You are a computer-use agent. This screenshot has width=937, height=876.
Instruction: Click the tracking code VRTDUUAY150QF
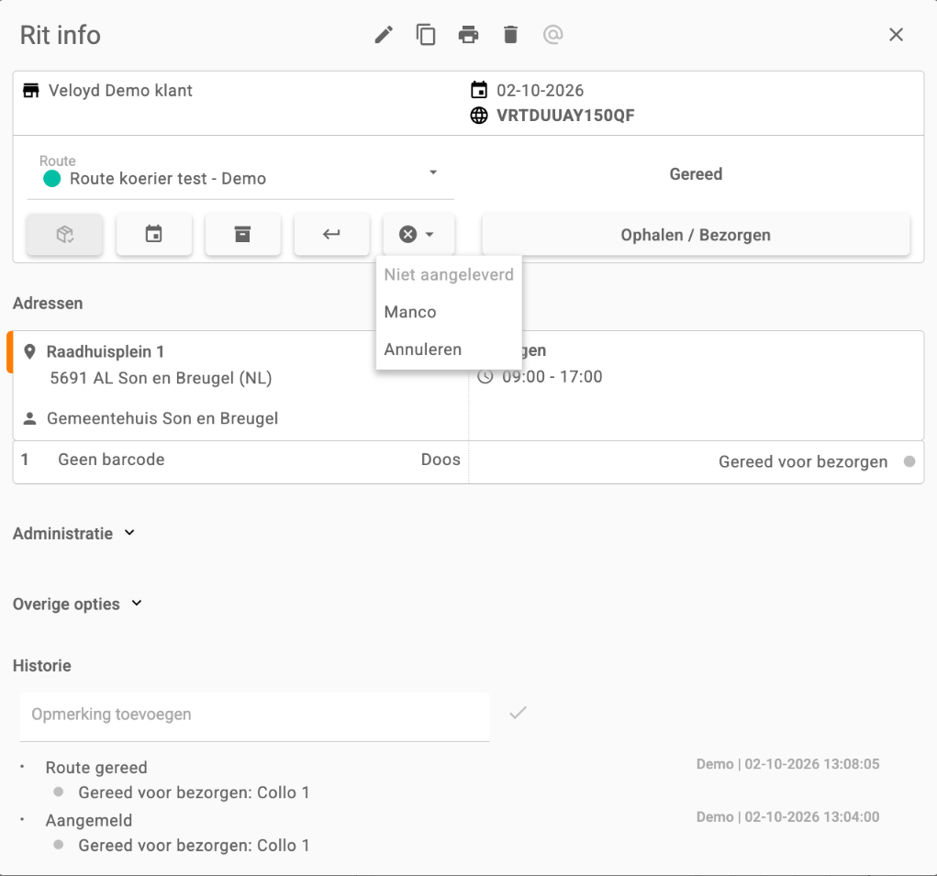pos(565,116)
